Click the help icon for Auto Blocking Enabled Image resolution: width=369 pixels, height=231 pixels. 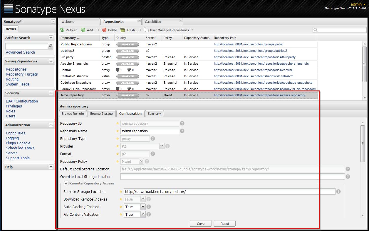[149, 207]
